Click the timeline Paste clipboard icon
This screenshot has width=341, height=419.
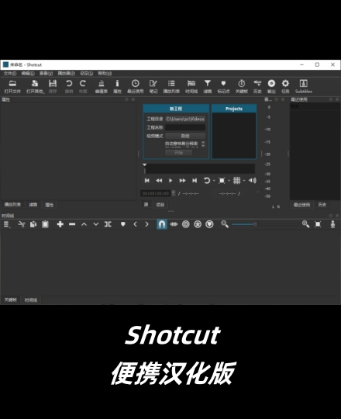tap(45, 224)
